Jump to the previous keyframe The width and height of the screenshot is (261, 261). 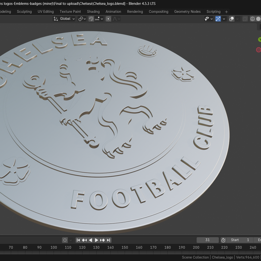tap(84, 240)
